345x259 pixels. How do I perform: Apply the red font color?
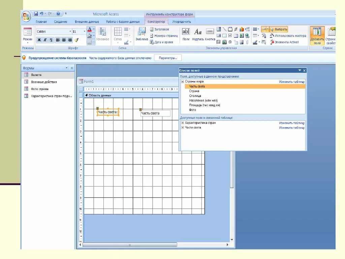pyautogui.click(x=89, y=29)
